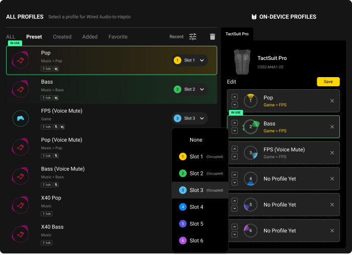
Task: Clear the slot 4 No Profile Yet entry
Action: click(332, 179)
